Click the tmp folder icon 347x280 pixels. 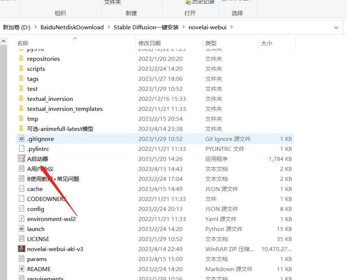pyautogui.click(x=21, y=118)
